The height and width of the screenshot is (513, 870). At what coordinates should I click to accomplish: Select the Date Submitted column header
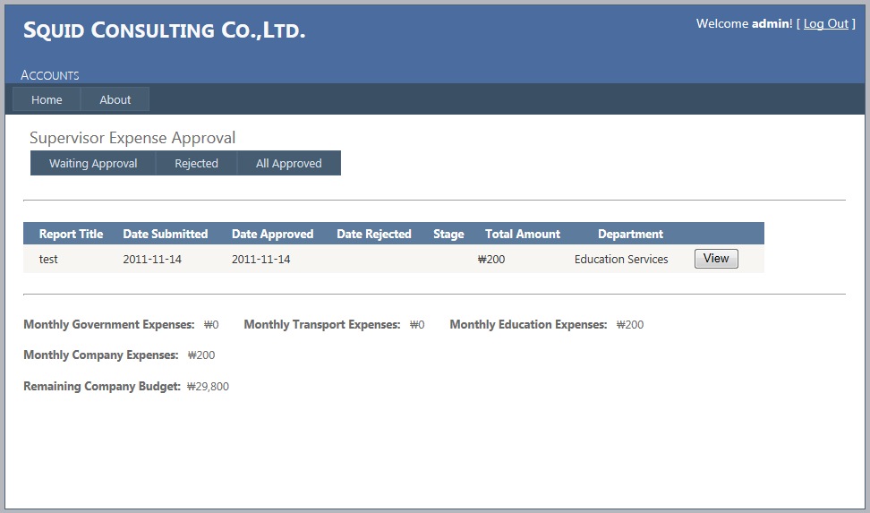(166, 234)
